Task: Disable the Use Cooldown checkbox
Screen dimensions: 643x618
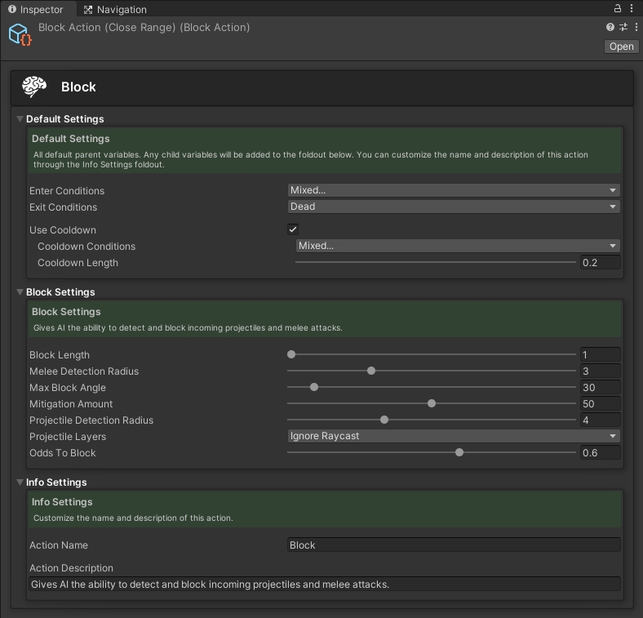Action: (x=293, y=229)
